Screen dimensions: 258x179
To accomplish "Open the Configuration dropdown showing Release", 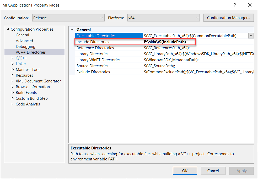I will [x=68, y=18].
